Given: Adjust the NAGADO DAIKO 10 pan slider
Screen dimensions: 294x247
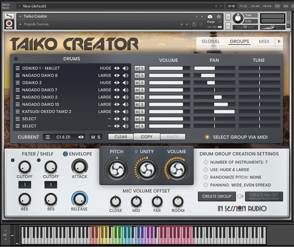Looking at the screenshot, I should (214, 104).
